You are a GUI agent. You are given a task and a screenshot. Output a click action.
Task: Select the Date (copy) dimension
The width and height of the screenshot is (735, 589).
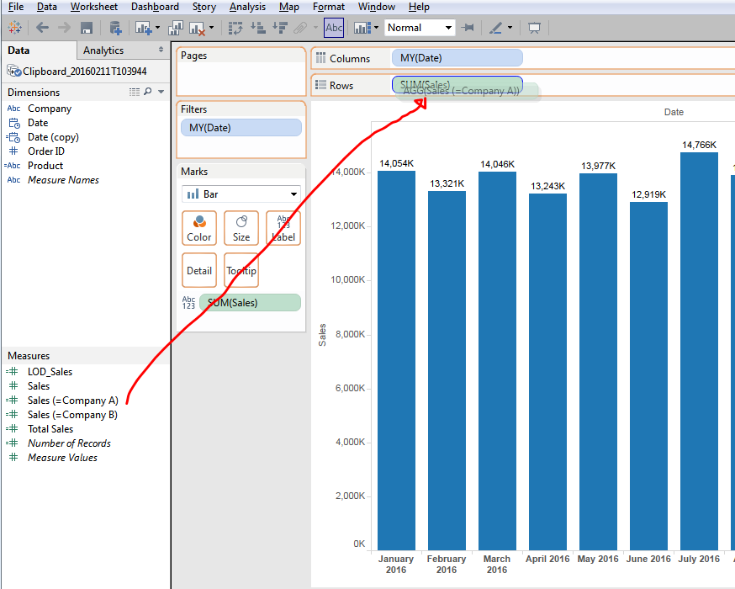coord(53,137)
